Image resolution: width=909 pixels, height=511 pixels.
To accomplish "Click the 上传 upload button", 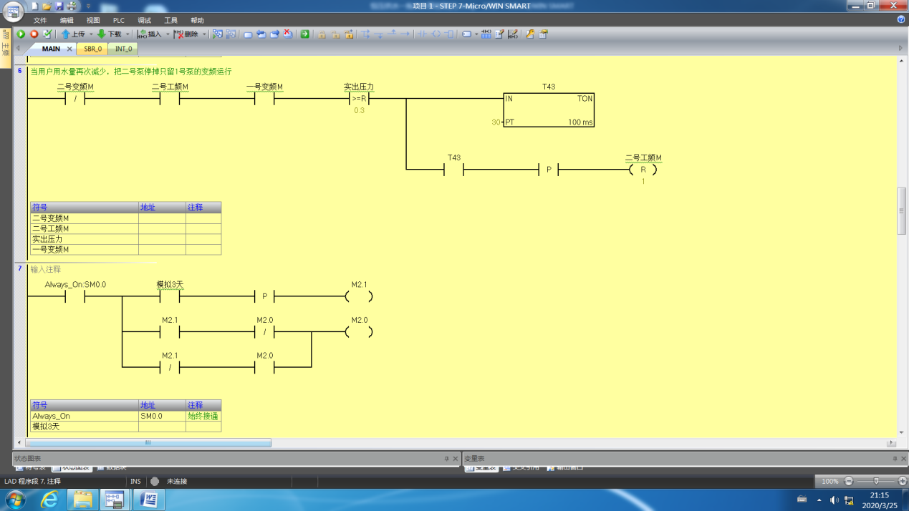I will [73, 34].
